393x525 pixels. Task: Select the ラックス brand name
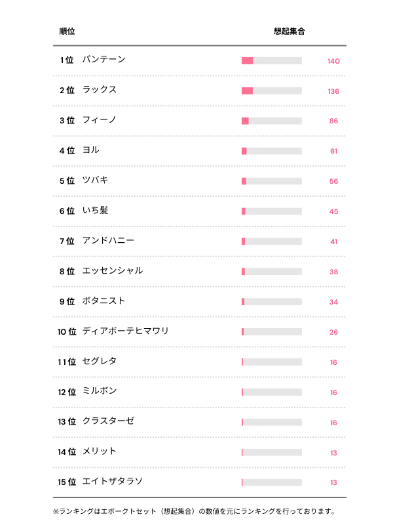[100, 90]
